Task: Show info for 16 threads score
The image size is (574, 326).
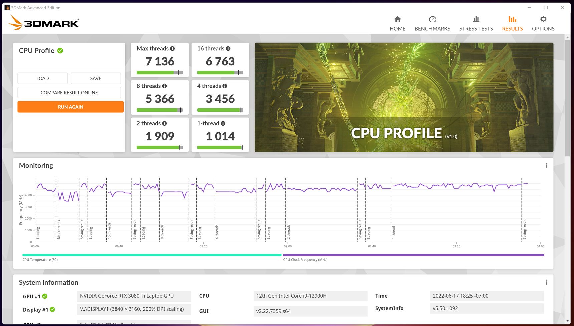Action: pyautogui.click(x=228, y=49)
